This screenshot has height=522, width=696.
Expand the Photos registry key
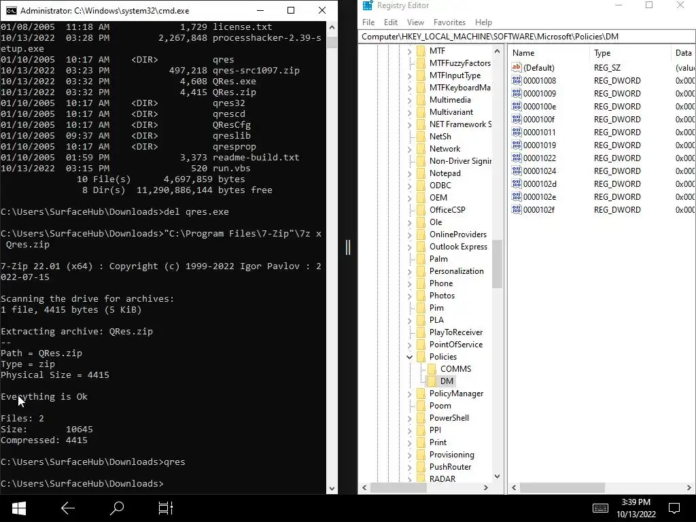coord(409,296)
